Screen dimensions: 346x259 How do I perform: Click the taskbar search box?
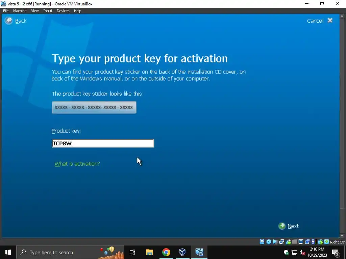[70, 252]
